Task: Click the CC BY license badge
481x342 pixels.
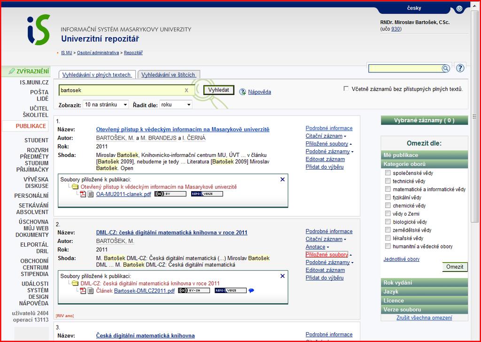Action: click(x=170, y=194)
